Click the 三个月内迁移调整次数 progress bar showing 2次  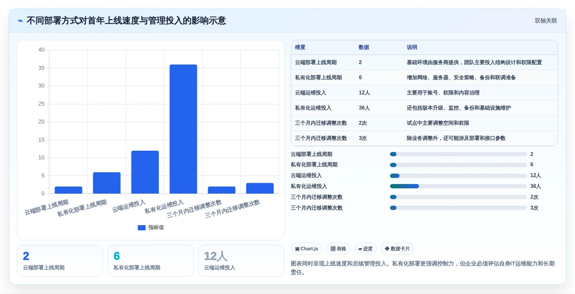[458, 197]
